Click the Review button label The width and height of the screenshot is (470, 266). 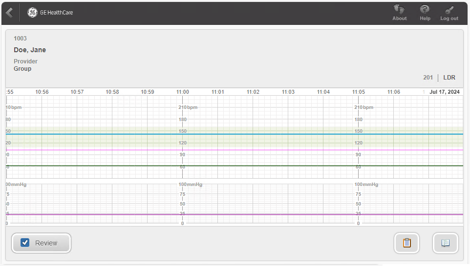point(46,243)
